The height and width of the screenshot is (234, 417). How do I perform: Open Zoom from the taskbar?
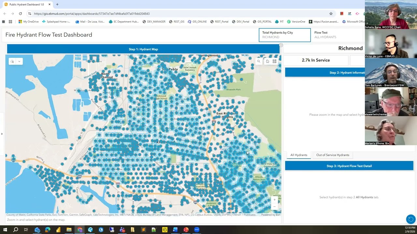[x=196, y=230]
